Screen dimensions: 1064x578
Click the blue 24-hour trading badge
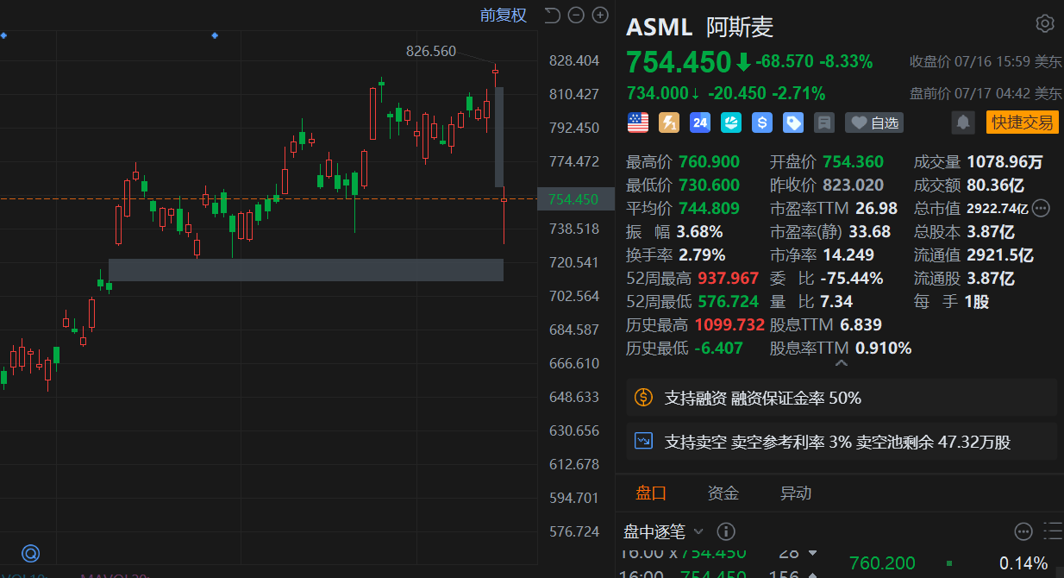(700, 123)
